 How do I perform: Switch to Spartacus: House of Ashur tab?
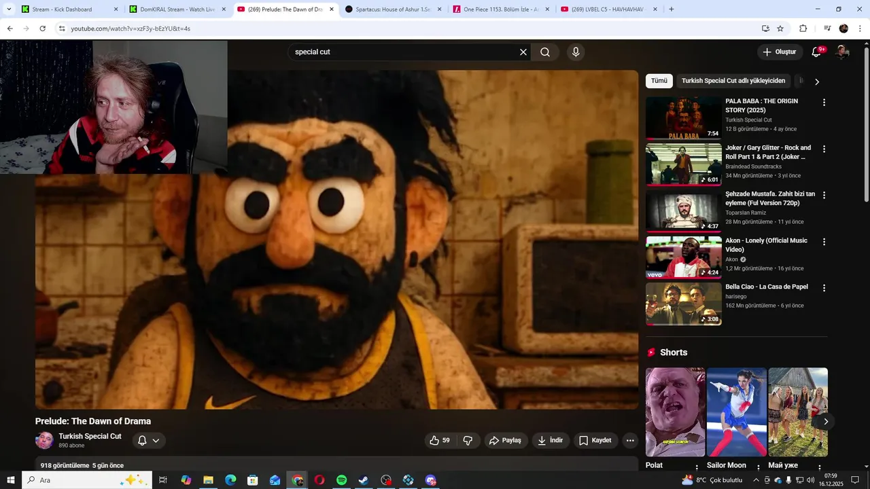[394, 10]
